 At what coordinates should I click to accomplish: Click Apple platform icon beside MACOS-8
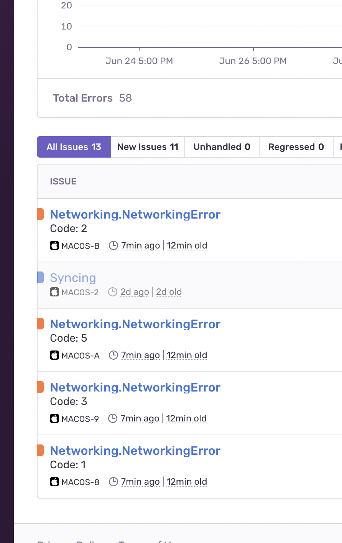pyautogui.click(x=54, y=482)
